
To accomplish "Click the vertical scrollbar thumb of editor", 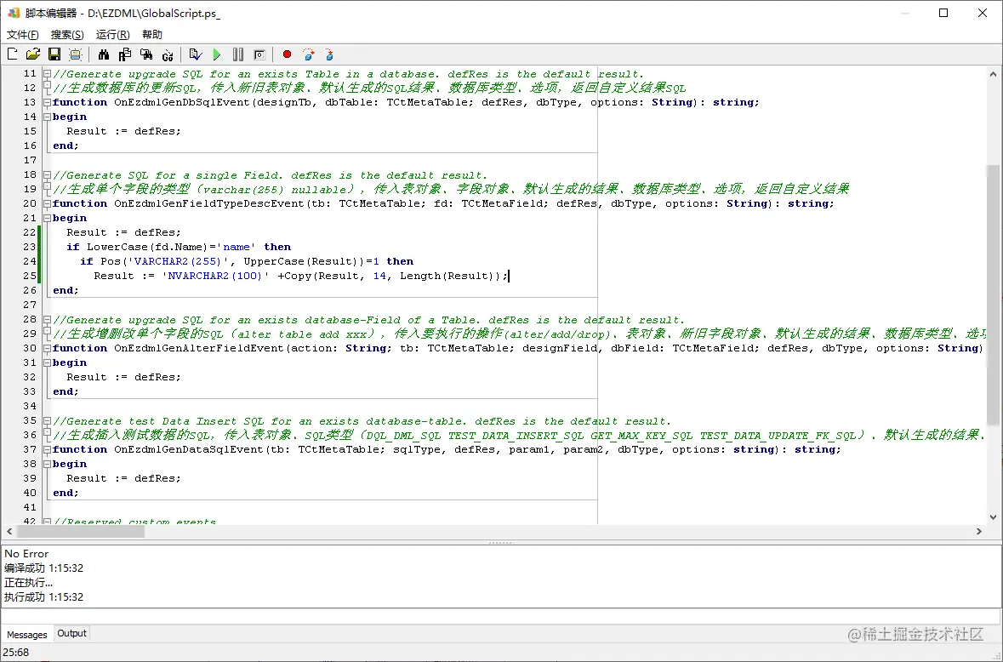I will [993, 294].
